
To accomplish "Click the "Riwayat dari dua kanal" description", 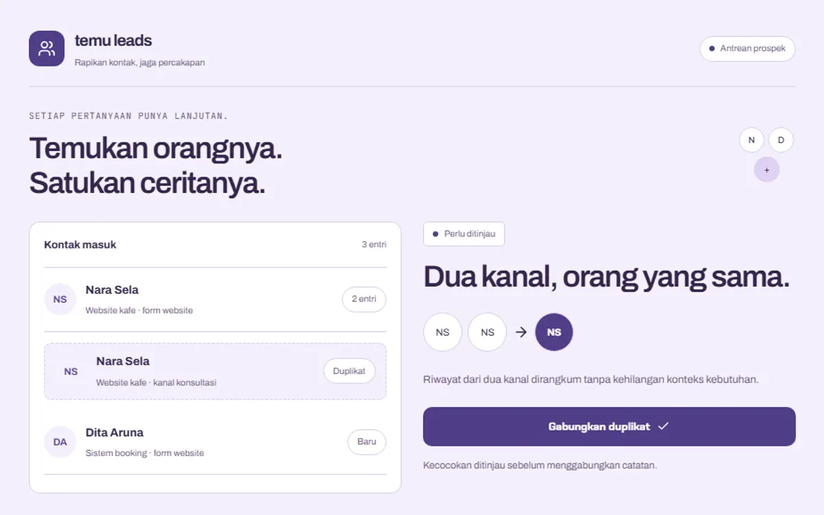I will pos(591,379).
